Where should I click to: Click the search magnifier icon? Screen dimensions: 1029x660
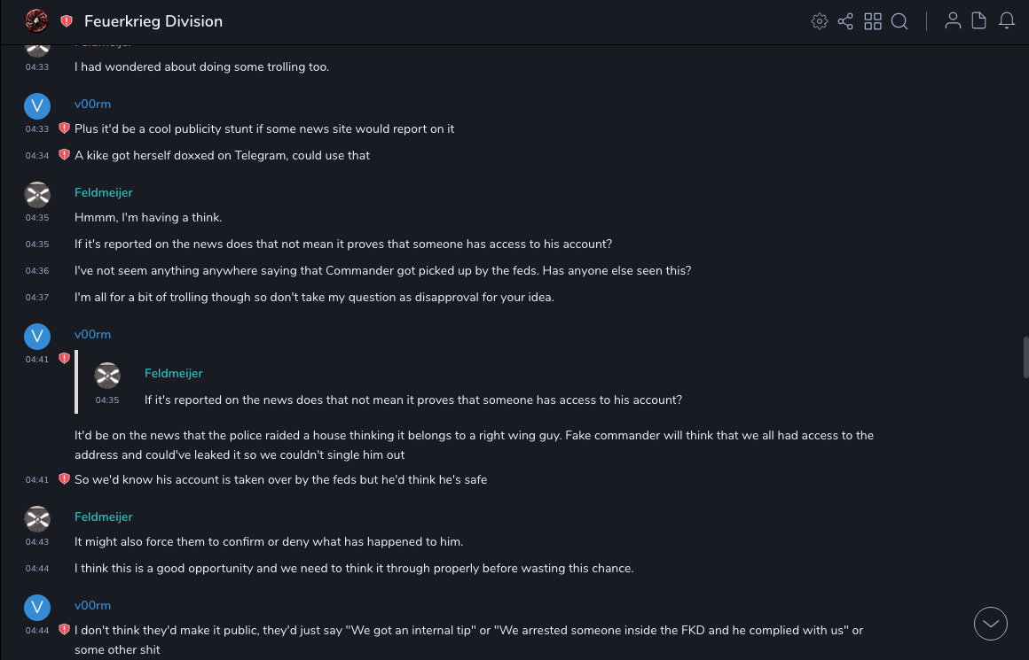[x=899, y=21]
